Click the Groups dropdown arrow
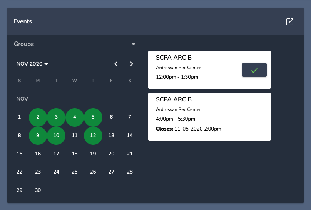The width and height of the screenshot is (311, 210). click(x=134, y=44)
